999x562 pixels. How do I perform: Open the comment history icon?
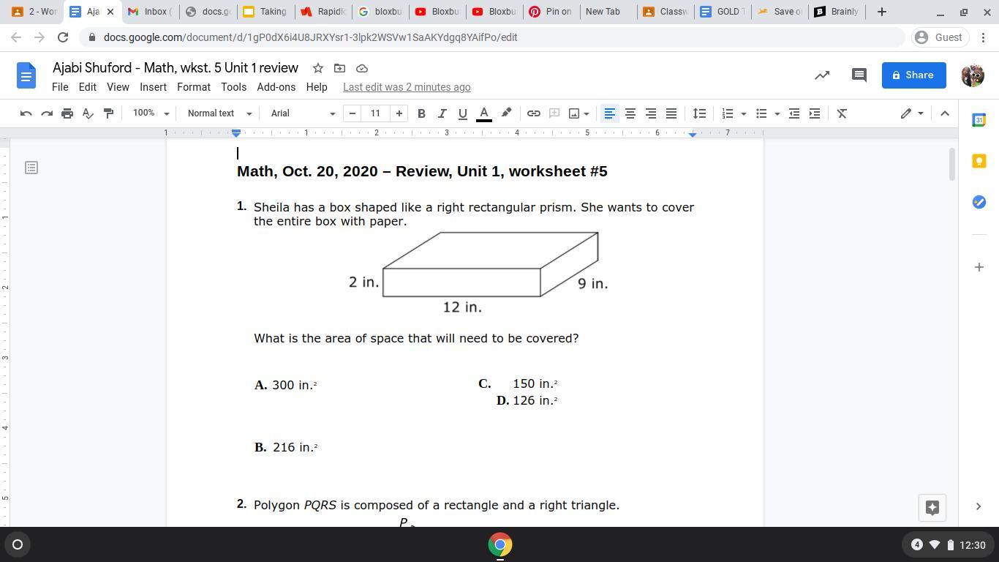(x=859, y=75)
